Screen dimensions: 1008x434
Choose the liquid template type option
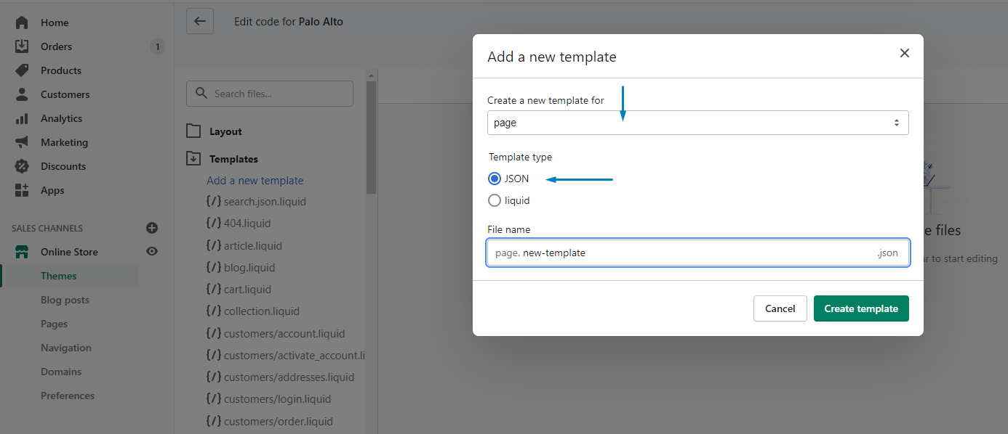[494, 200]
